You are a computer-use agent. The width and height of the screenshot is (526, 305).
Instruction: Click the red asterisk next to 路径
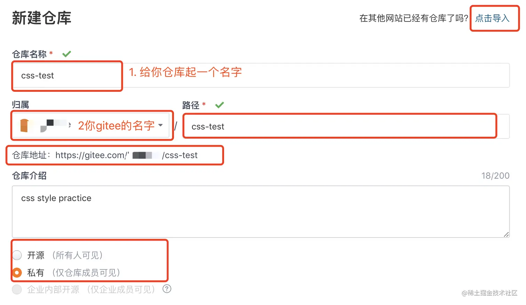point(204,104)
